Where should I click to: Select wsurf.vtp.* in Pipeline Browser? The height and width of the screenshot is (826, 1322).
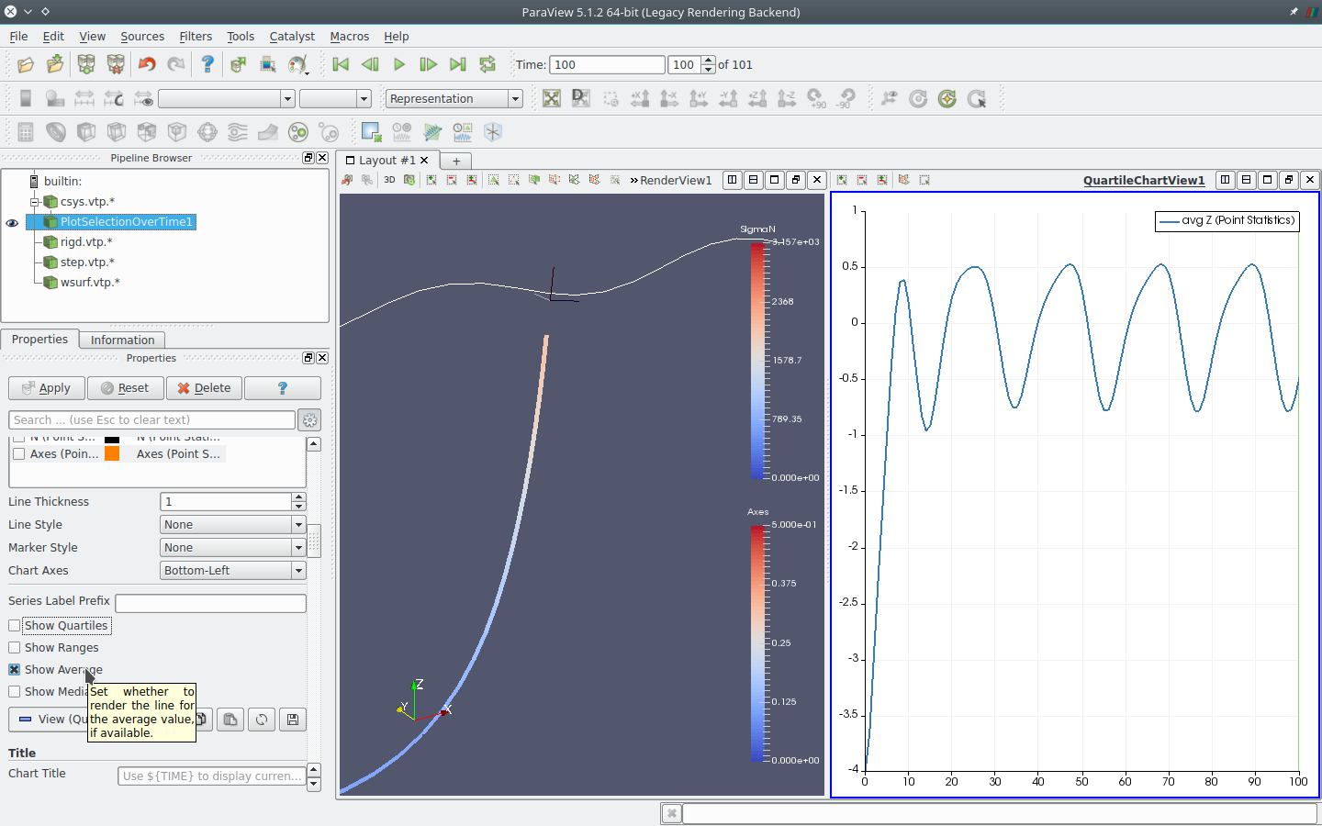[90, 283]
